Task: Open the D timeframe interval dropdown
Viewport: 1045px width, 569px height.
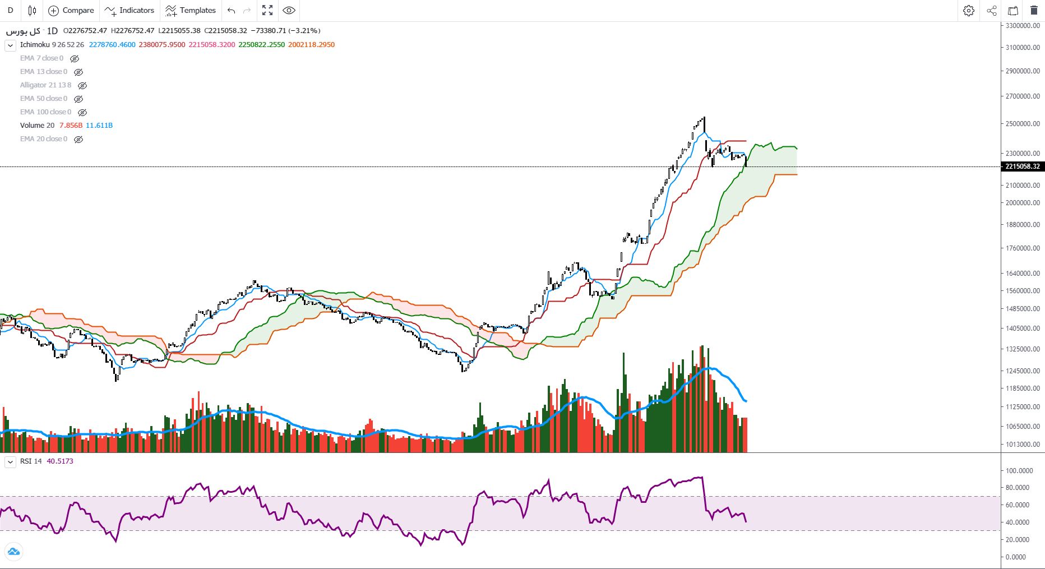Action: pos(10,11)
